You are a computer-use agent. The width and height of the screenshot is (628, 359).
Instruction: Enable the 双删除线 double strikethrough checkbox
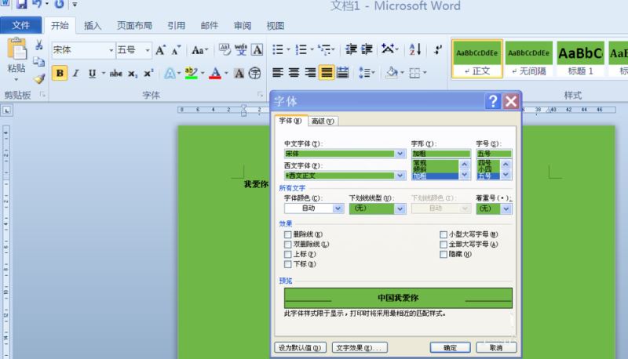pyautogui.click(x=287, y=245)
